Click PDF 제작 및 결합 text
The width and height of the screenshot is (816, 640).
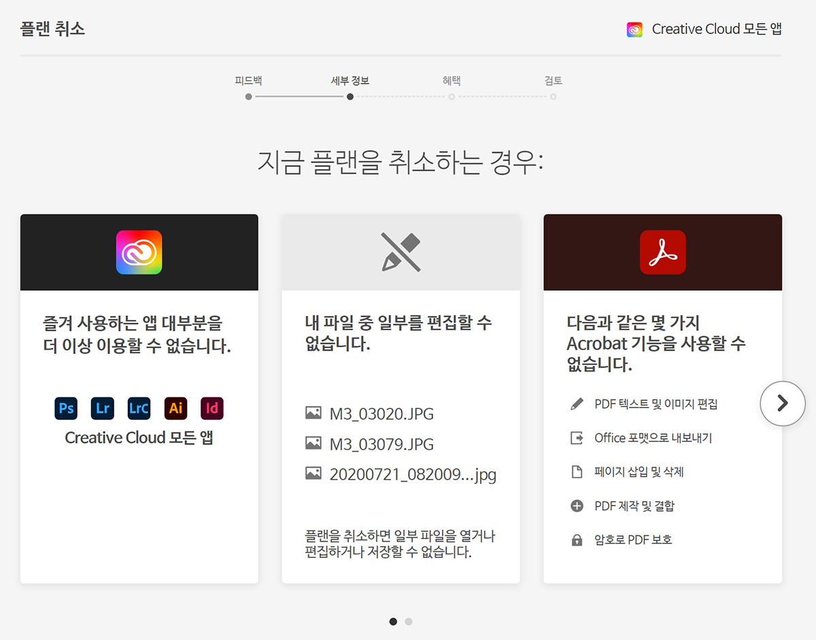pyautogui.click(x=634, y=506)
